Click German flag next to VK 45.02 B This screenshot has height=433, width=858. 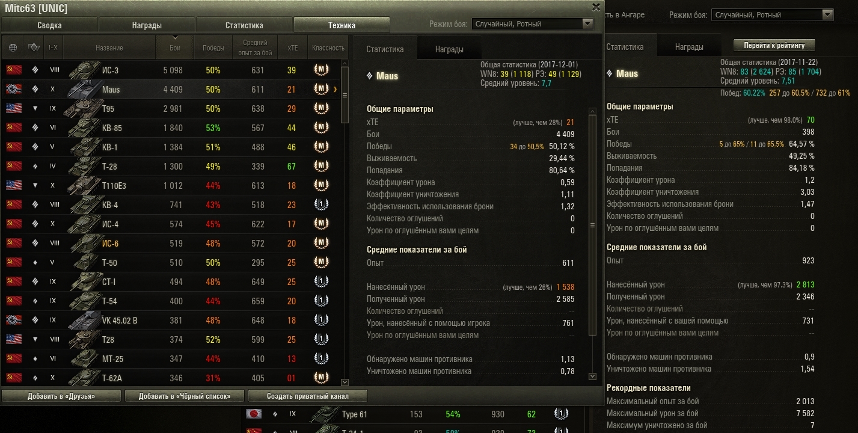point(14,320)
